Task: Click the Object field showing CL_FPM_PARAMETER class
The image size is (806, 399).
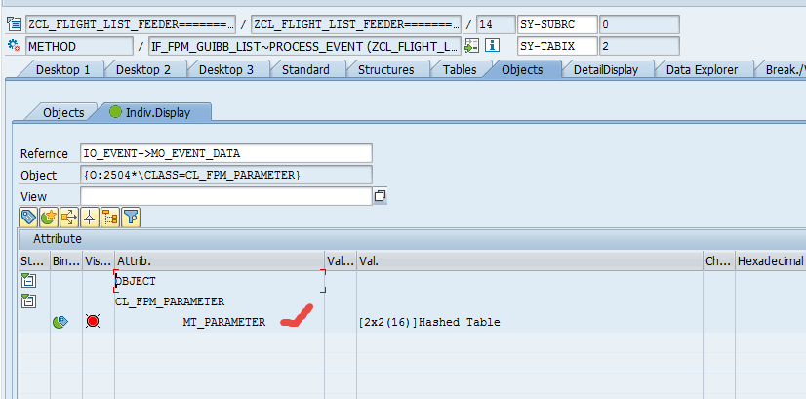Action: (226, 175)
